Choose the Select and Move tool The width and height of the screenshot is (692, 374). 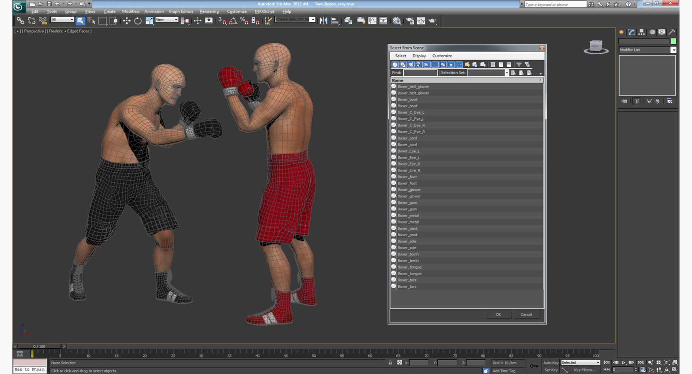click(x=127, y=21)
